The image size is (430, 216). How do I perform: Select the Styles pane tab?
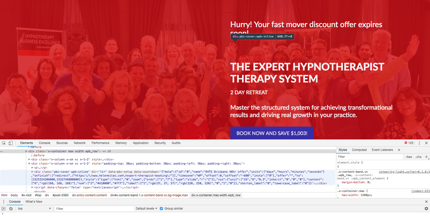pyautogui.click(x=343, y=150)
